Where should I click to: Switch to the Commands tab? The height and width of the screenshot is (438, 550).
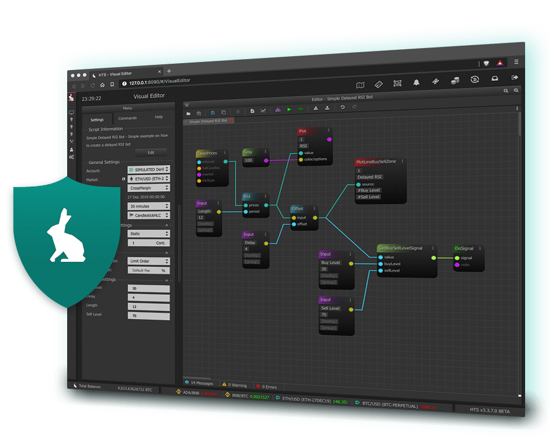tap(127, 118)
